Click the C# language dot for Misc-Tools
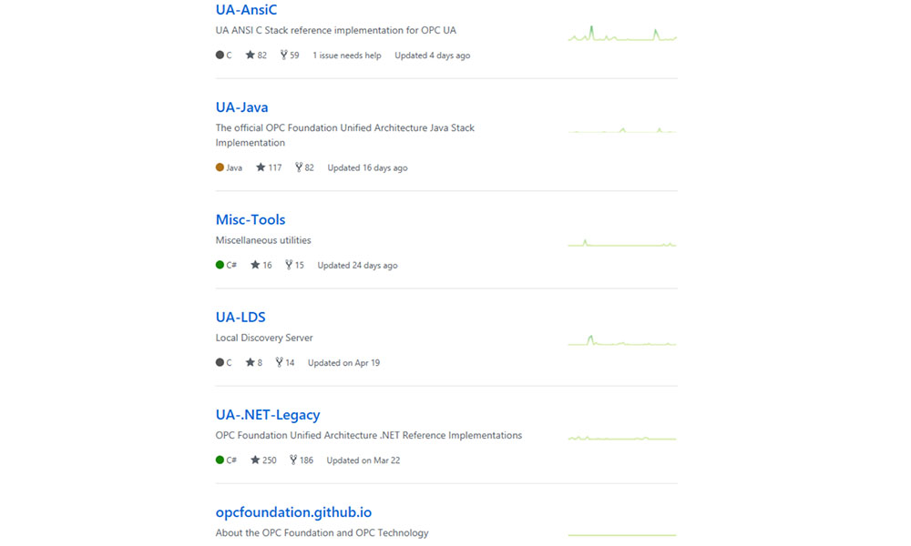This screenshot has height=546, width=911. point(220,265)
